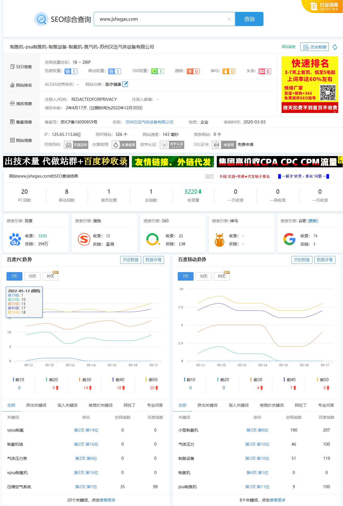
Task: Select 7天 range in PC trend
Action: (14, 276)
